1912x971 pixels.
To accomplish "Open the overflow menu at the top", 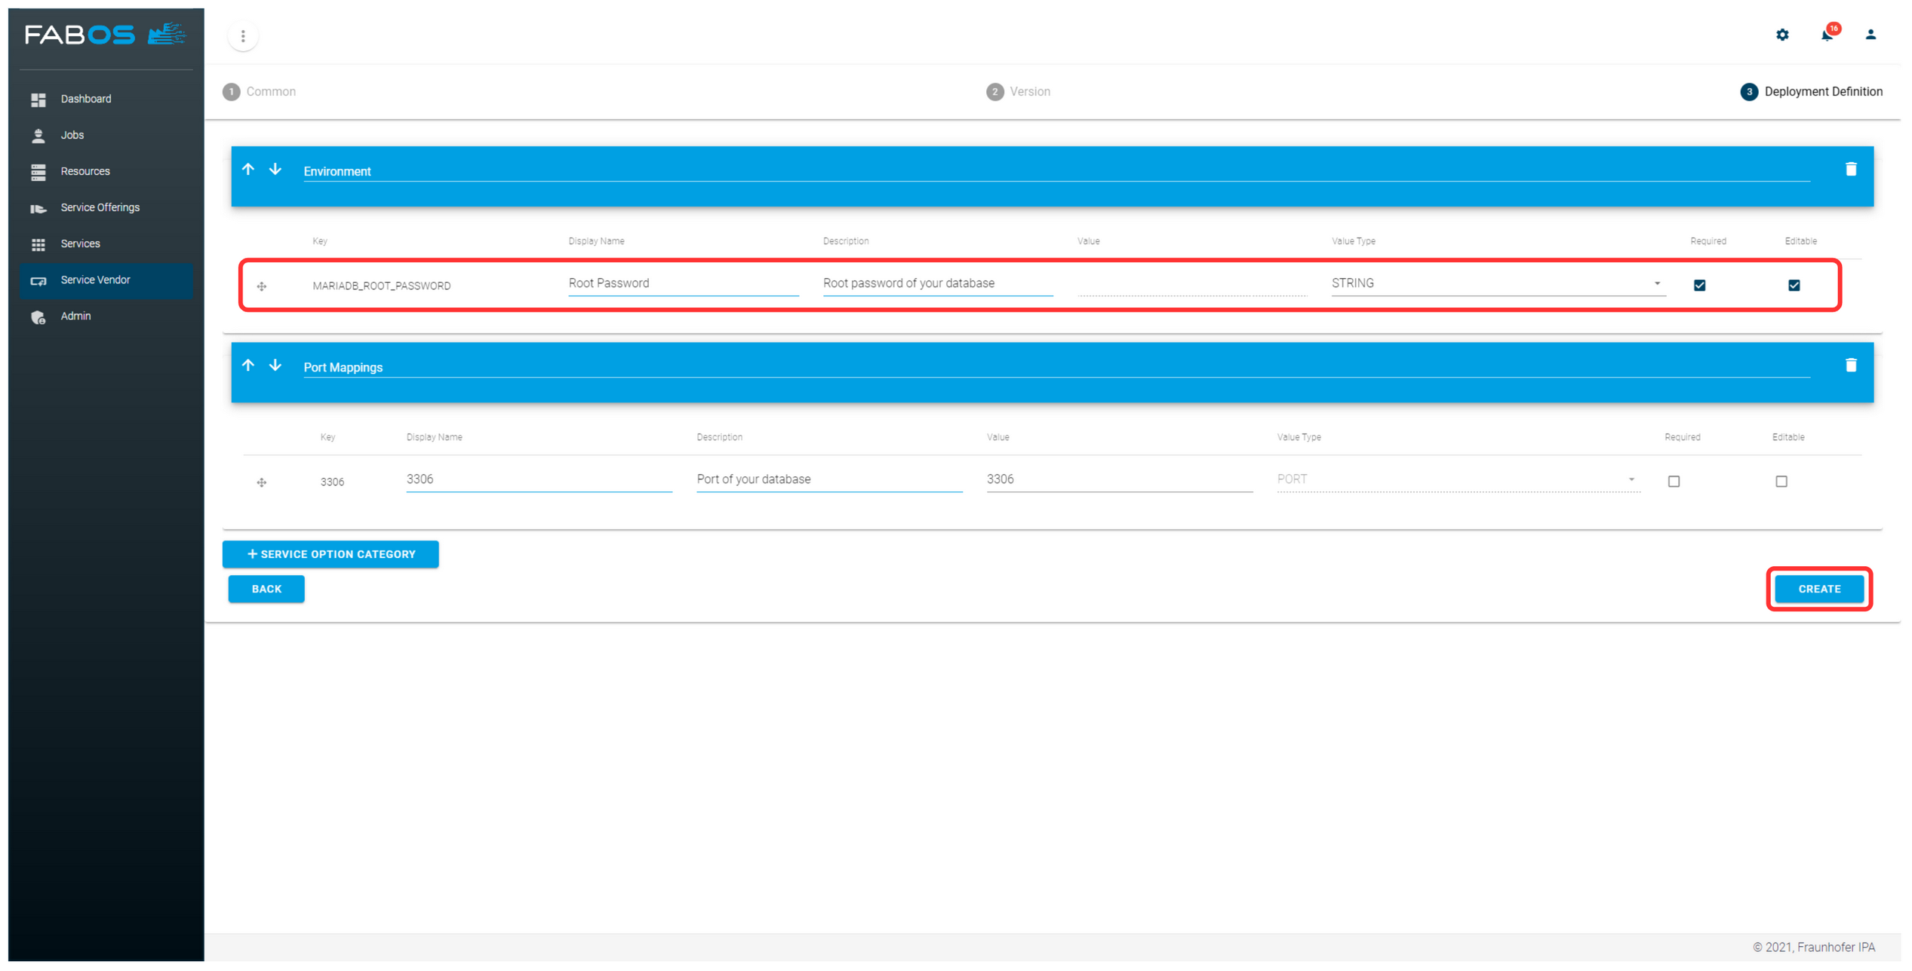I will 243,35.
